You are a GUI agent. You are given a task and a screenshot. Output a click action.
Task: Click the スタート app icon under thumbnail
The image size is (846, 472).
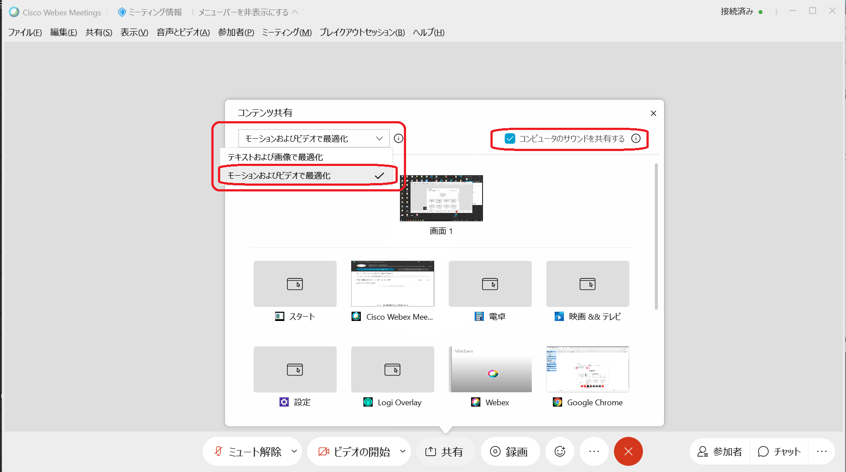(x=280, y=317)
